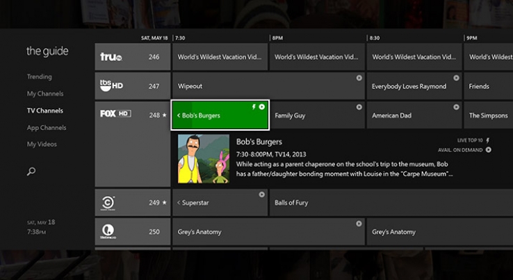The image size is (513, 280).
Task: Toggle favorite star on channel 248
Action: point(164,115)
